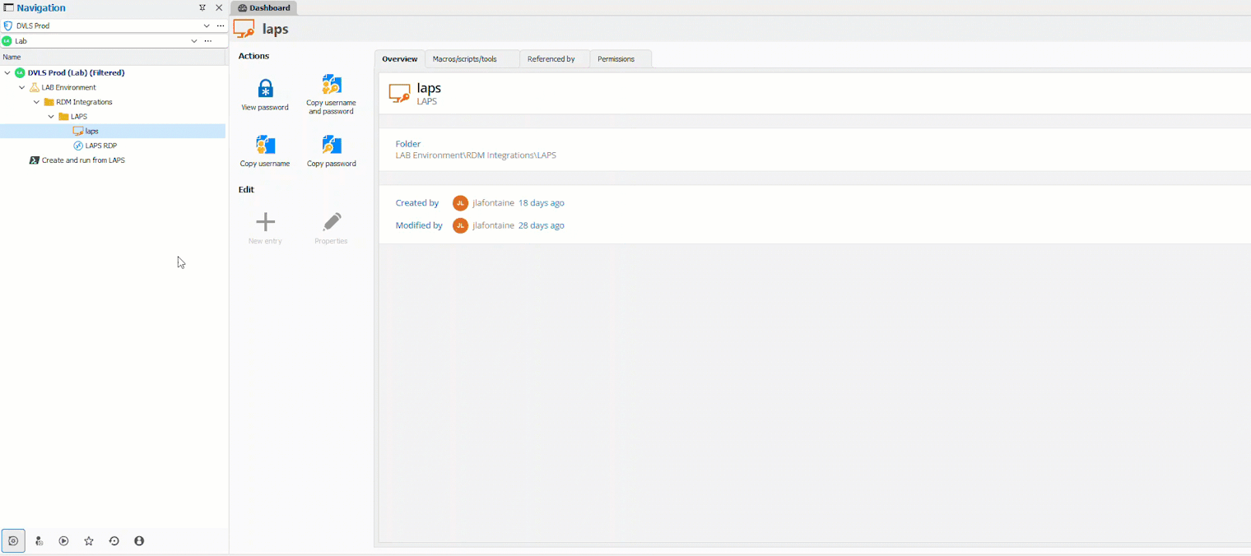Pin the Navigation panel with pushpin icon
1251x556 pixels.
[202, 8]
